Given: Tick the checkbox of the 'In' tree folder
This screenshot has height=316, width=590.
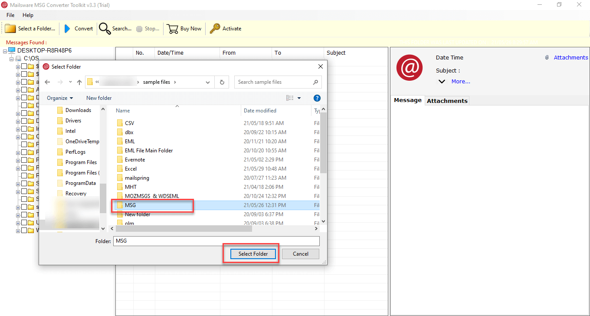Looking at the screenshot, I should coord(24,129).
